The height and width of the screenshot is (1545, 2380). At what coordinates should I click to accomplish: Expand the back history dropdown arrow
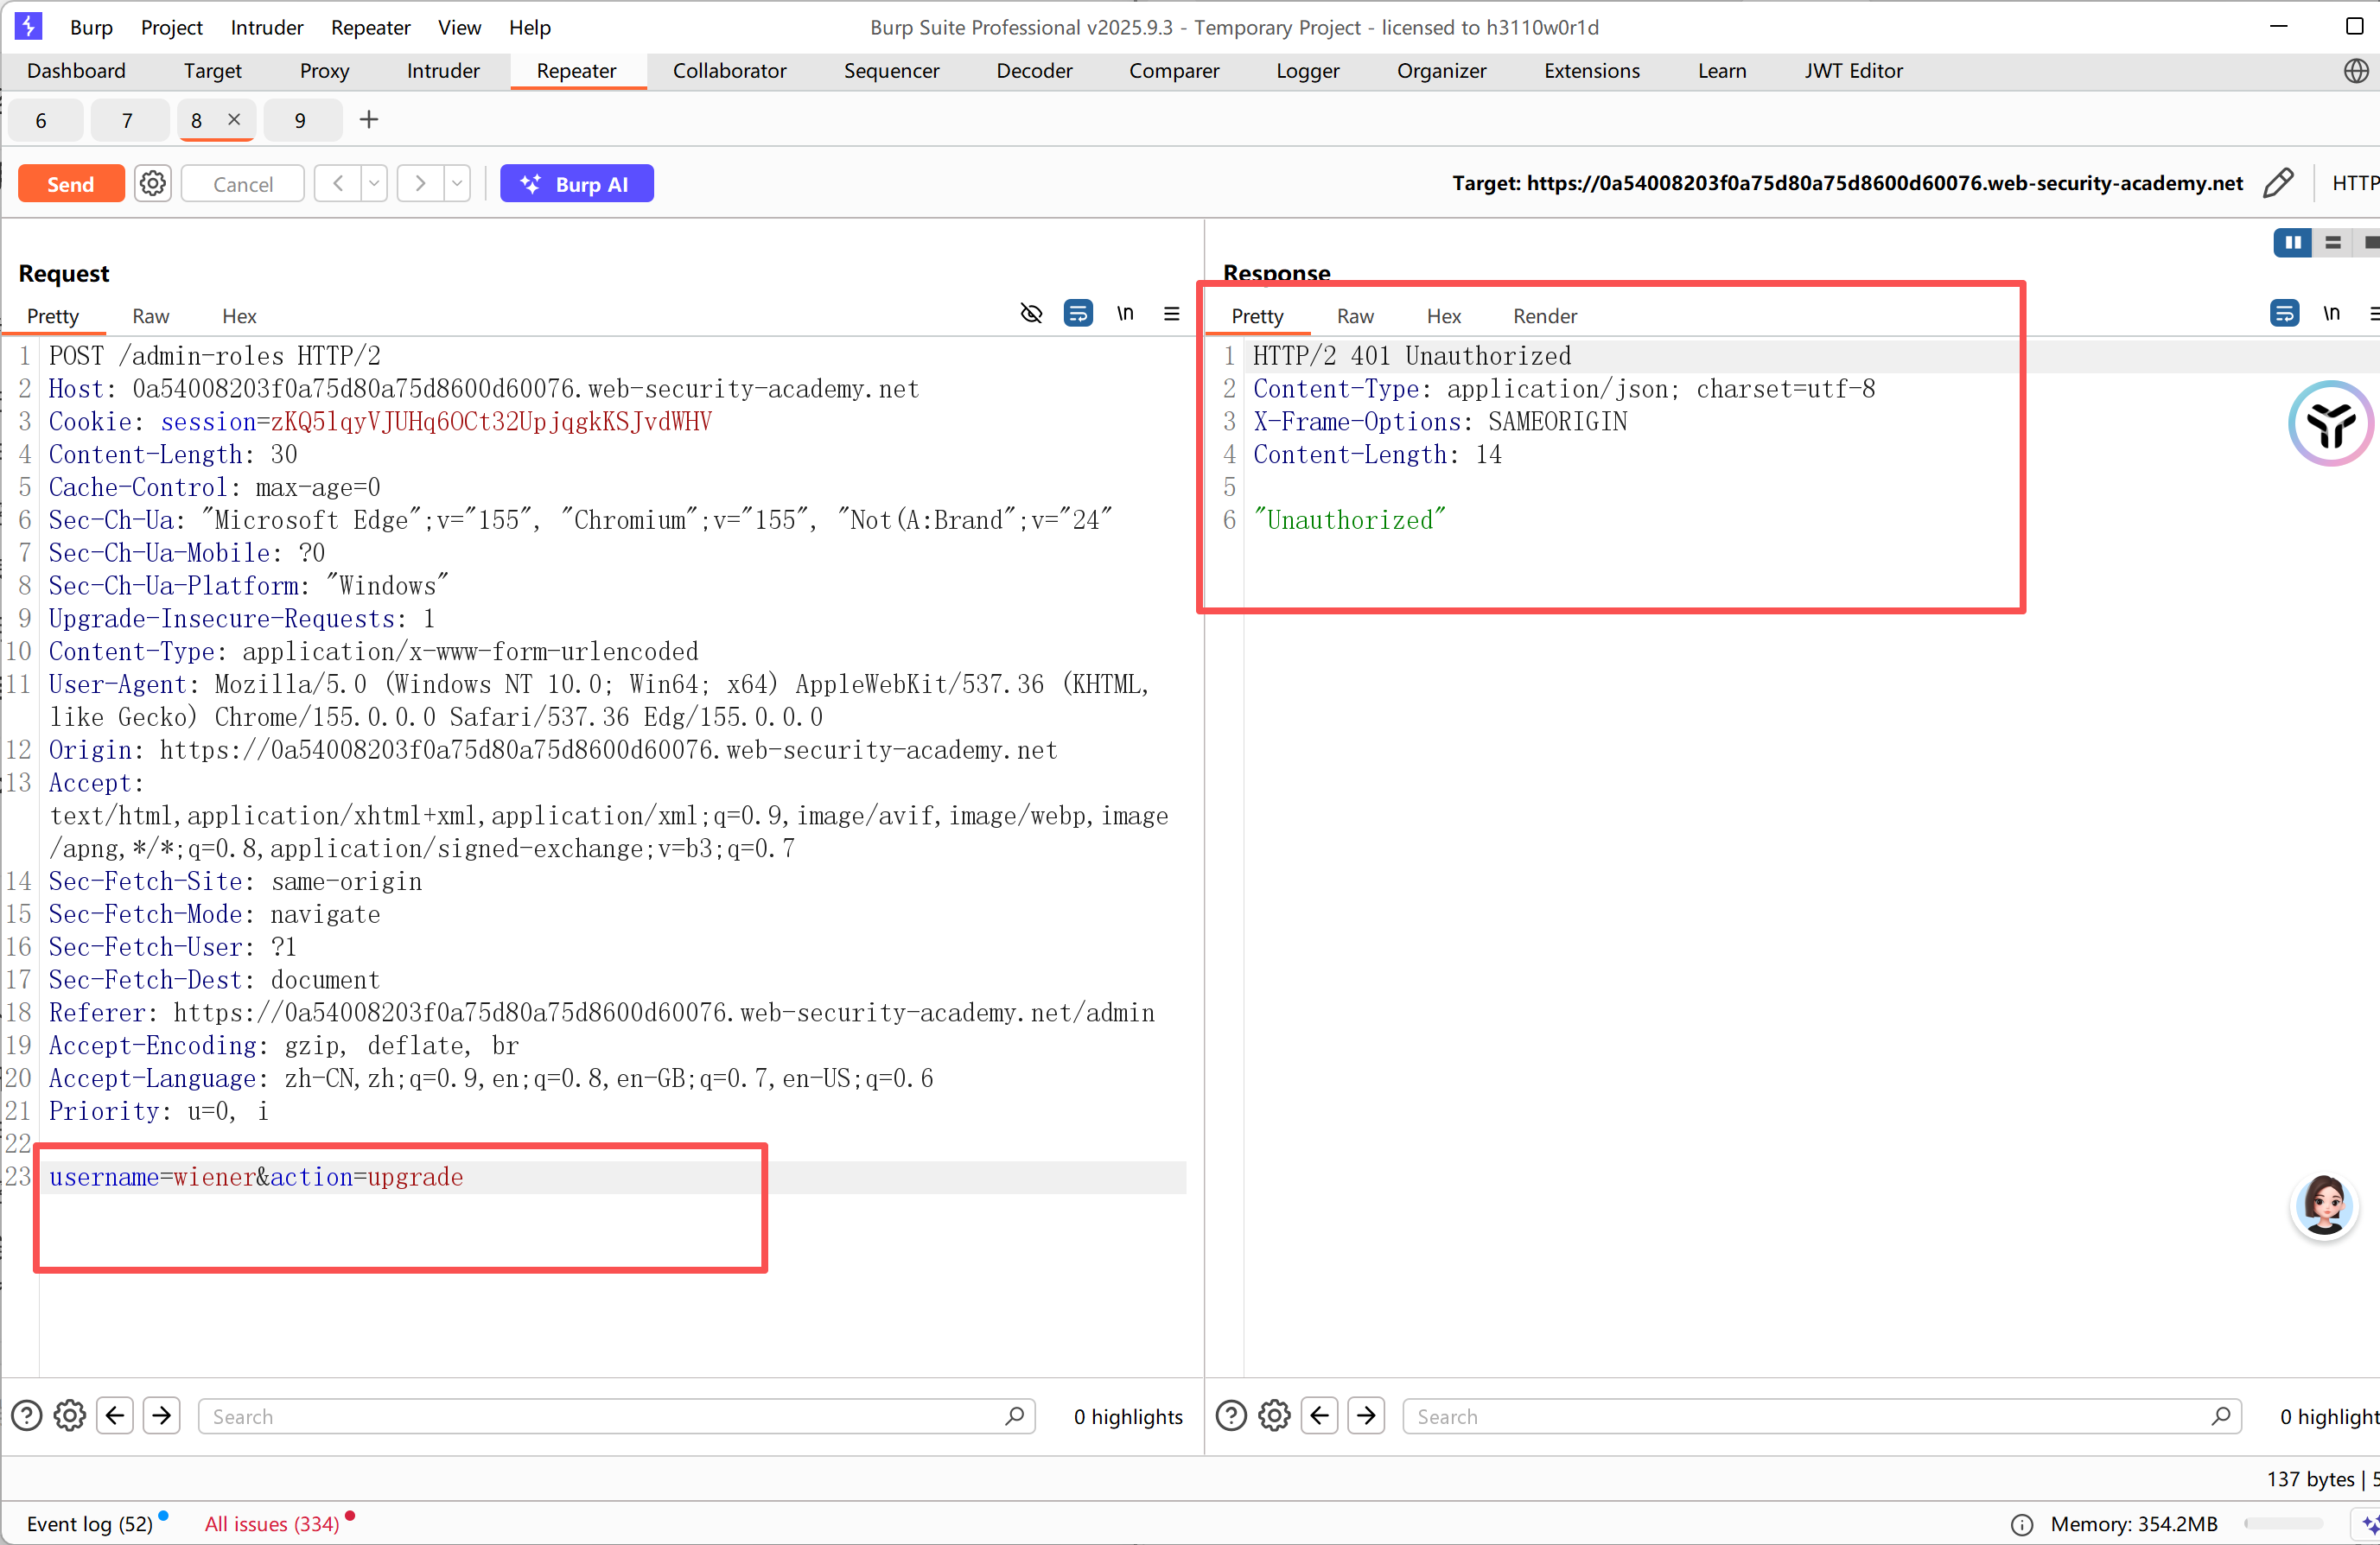pyautogui.click(x=374, y=184)
